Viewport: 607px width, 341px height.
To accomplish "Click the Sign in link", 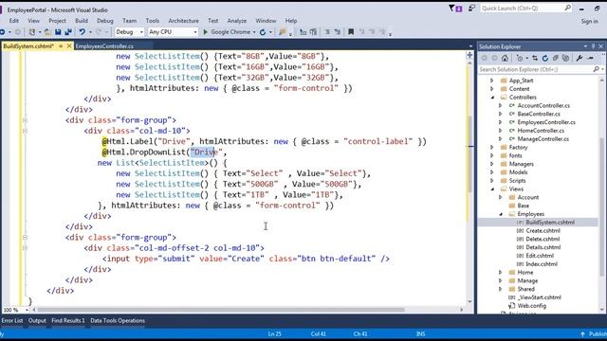I will click(590, 21).
